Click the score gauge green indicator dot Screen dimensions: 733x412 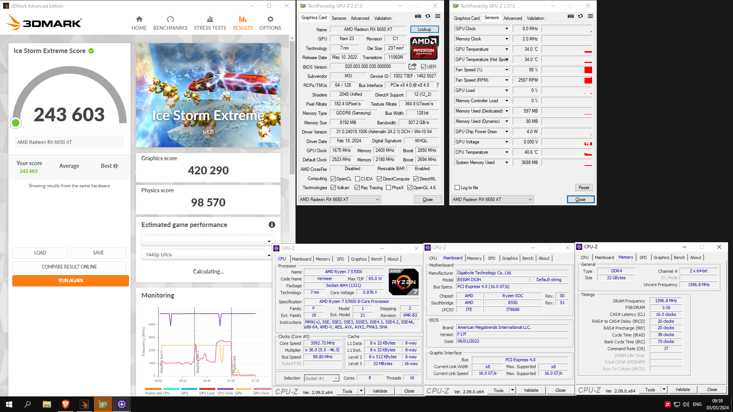tap(16, 123)
